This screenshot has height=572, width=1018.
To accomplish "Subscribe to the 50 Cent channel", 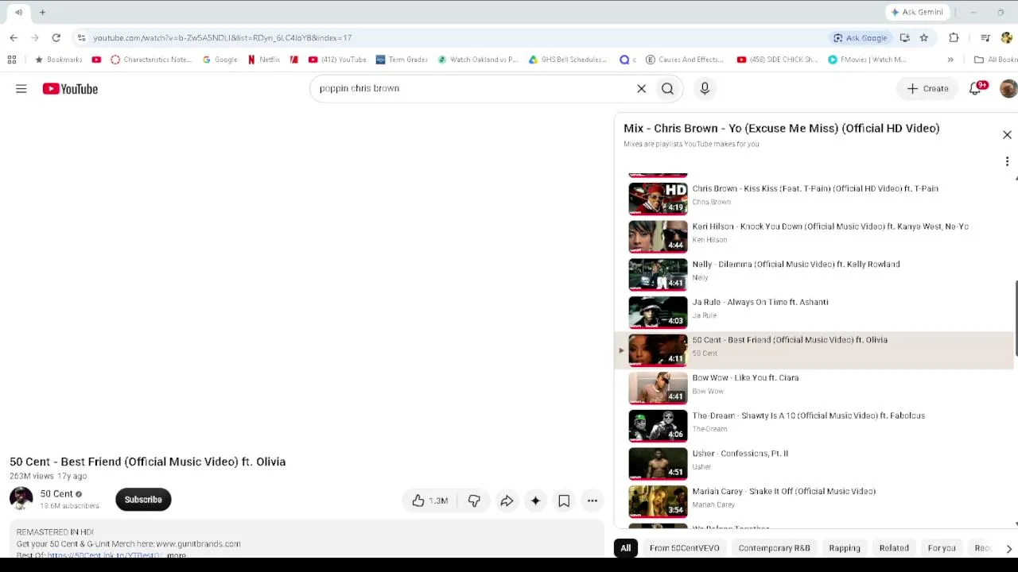I will tap(143, 500).
